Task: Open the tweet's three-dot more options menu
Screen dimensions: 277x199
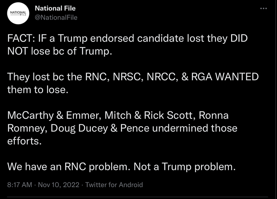Action: (263, 9)
